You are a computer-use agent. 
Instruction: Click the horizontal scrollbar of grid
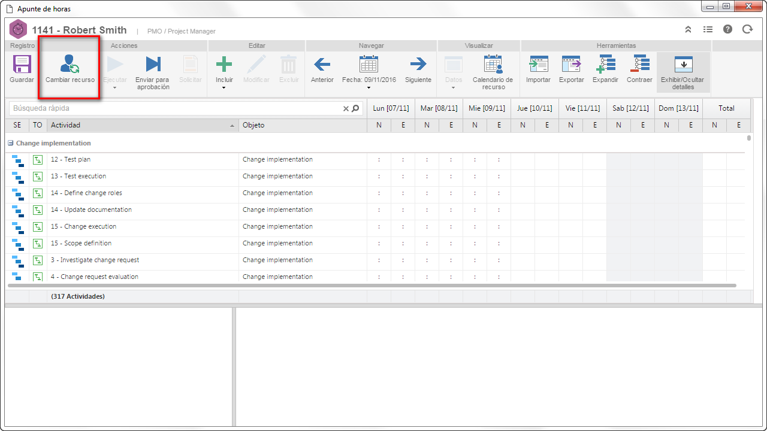371,286
